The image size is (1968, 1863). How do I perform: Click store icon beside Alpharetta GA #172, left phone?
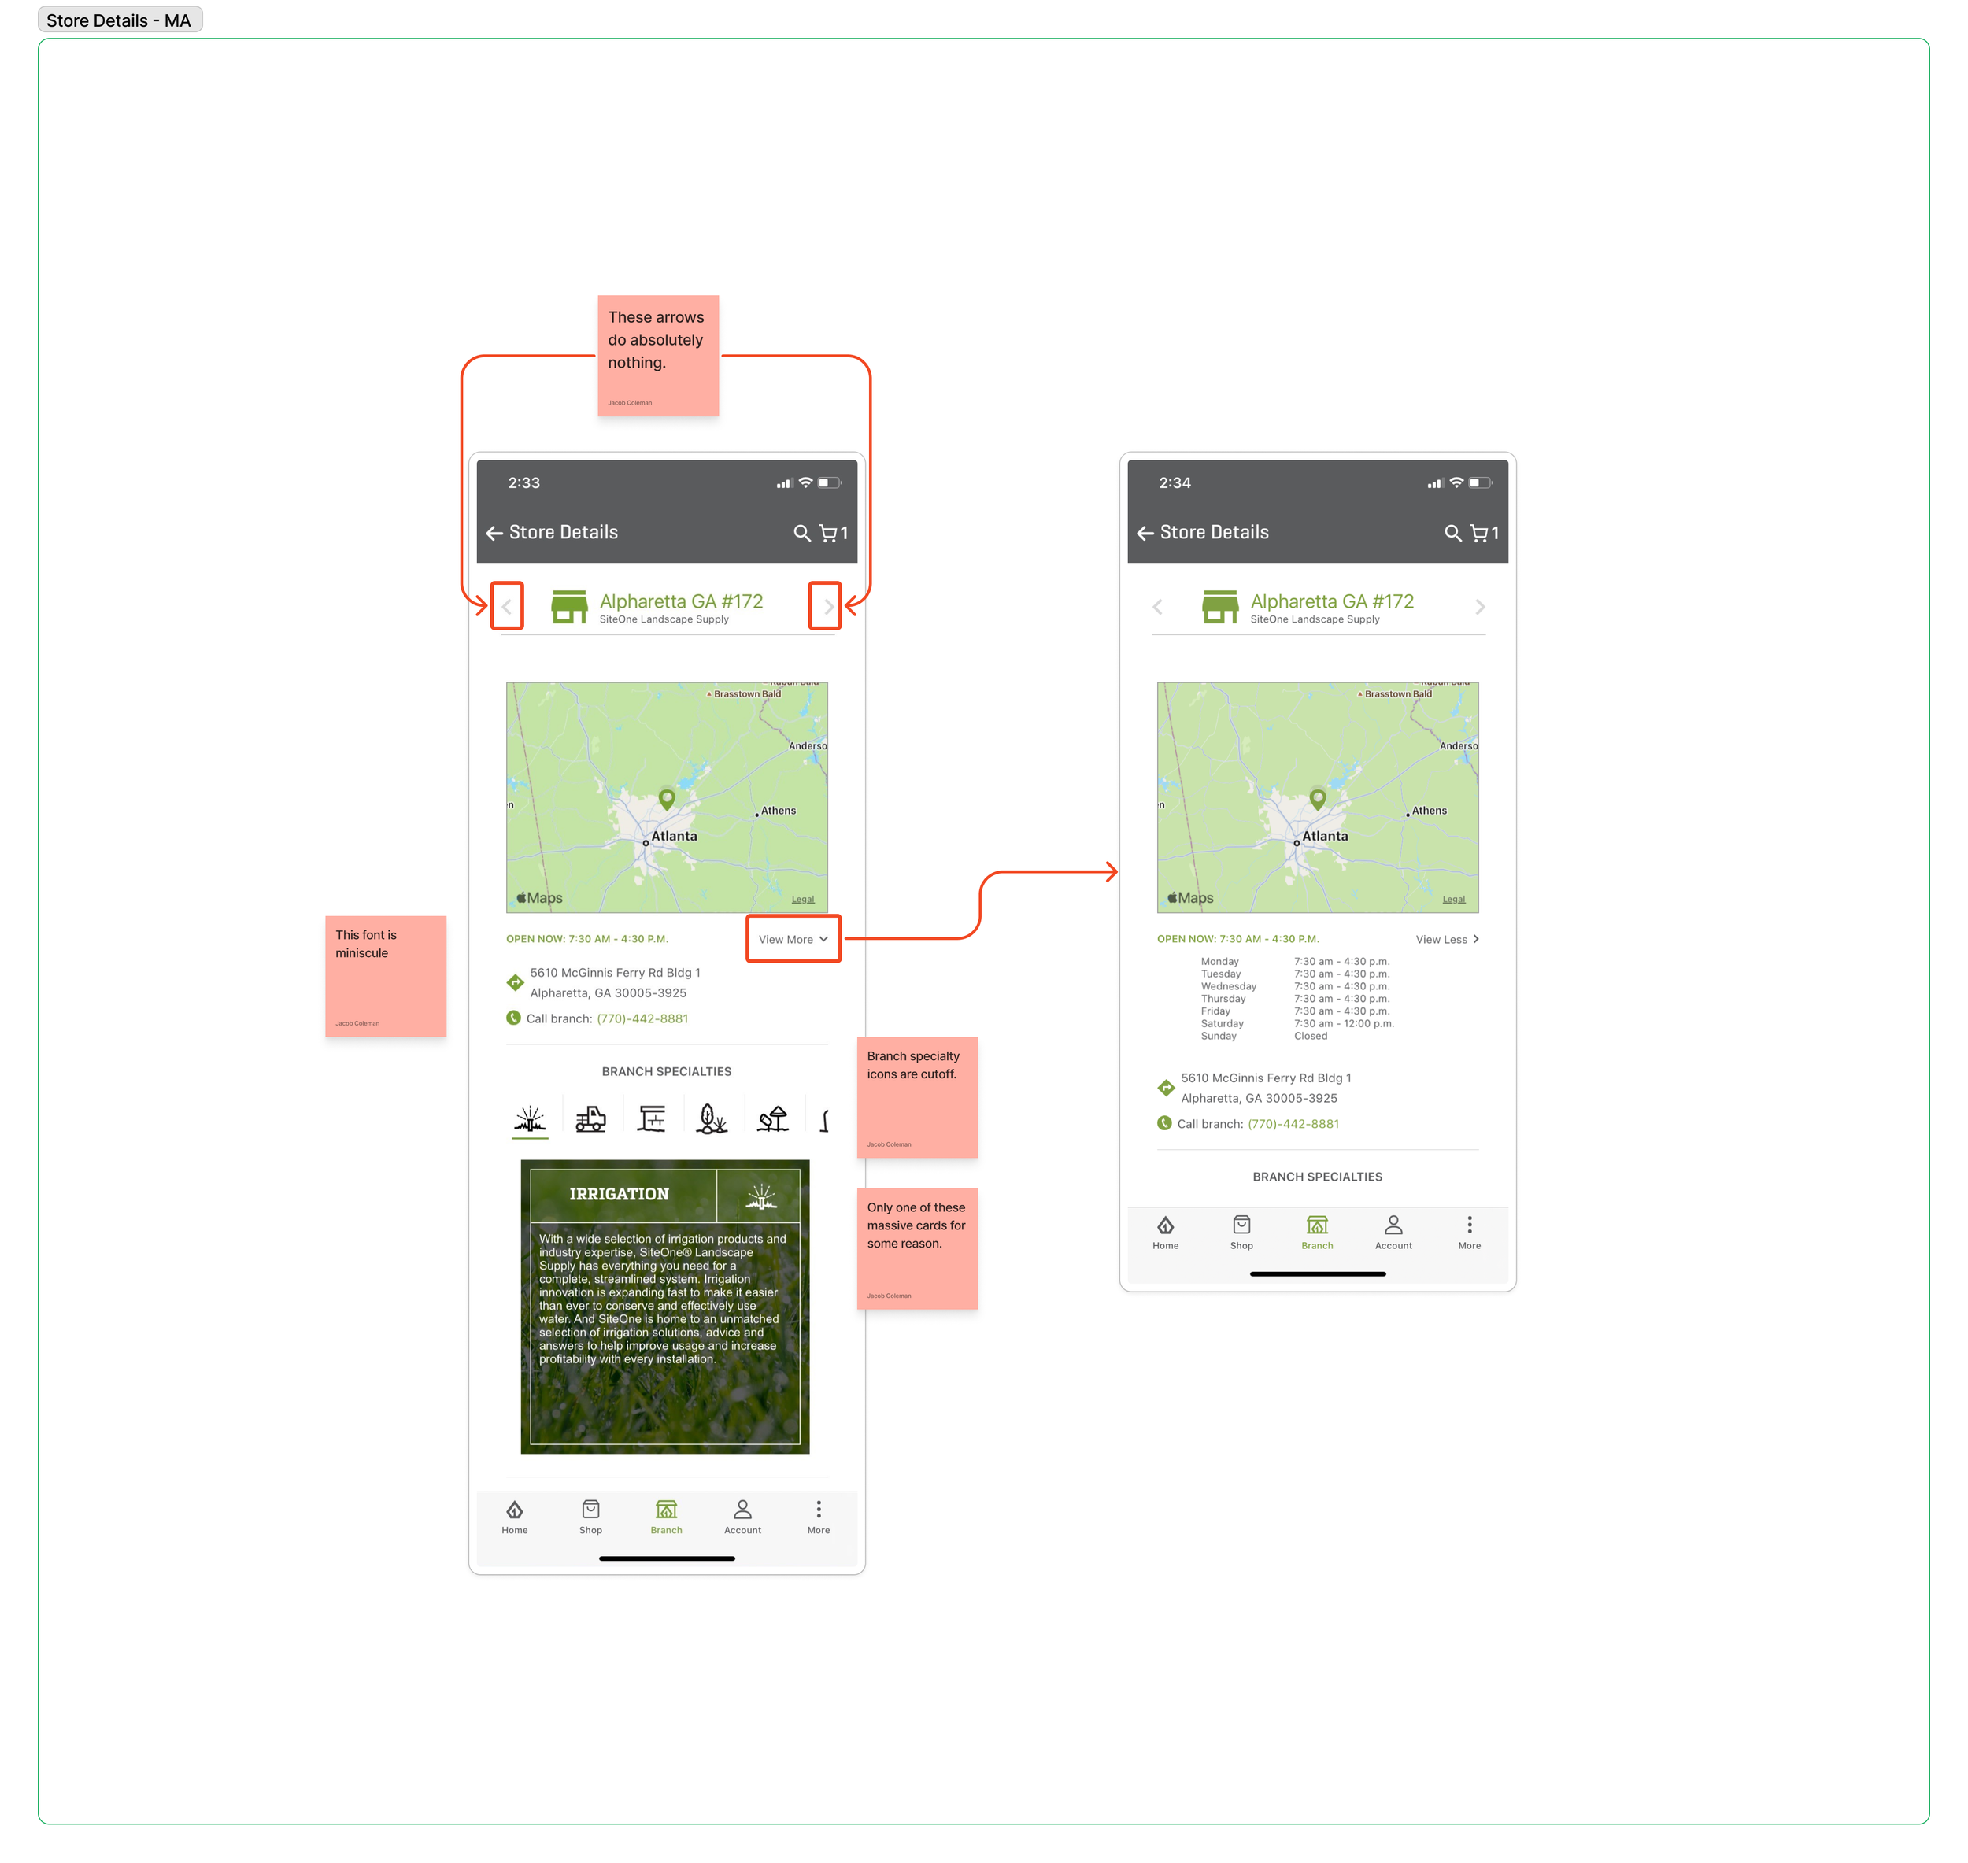point(569,607)
